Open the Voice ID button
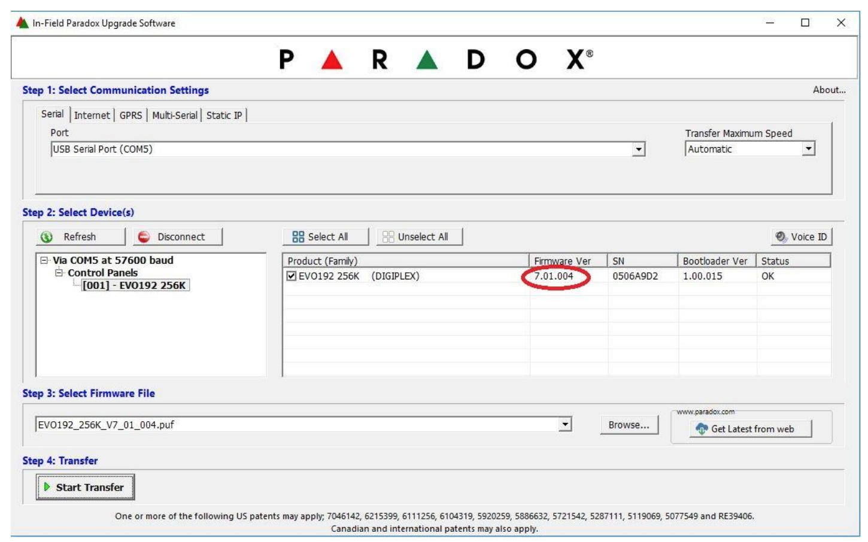This screenshot has height=542, width=868. [802, 237]
